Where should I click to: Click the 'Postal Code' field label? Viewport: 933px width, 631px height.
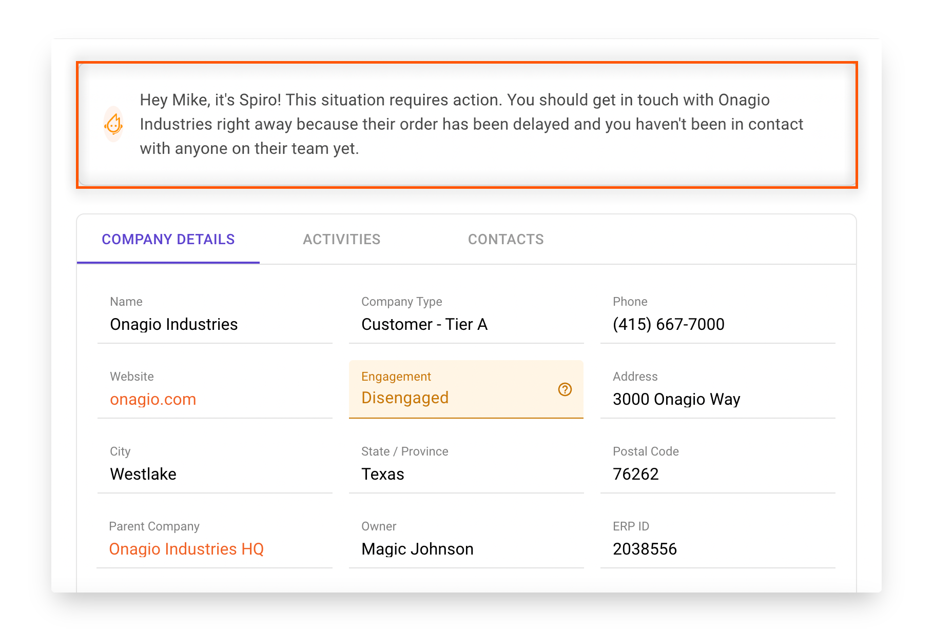(x=646, y=451)
